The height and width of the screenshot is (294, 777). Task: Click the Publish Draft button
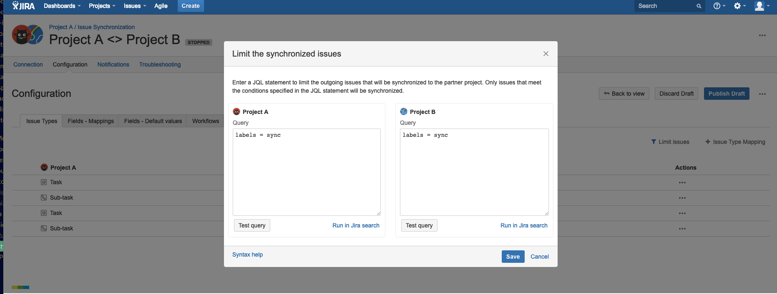pyautogui.click(x=726, y=94)
